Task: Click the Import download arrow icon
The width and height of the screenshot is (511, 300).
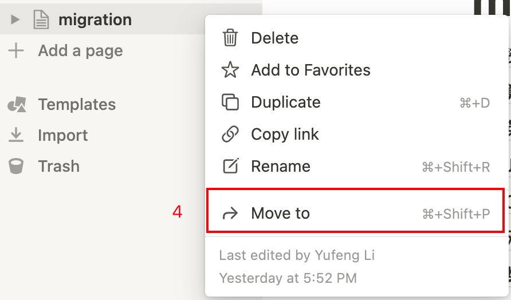Action: coord(16,136)
